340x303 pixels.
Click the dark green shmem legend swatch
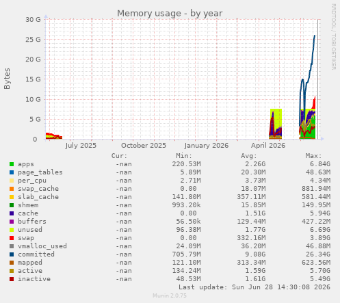pos(12,205)
